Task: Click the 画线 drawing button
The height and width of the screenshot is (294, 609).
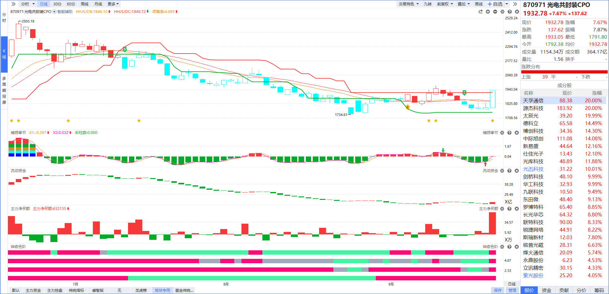Action: (x=479, y=4)
